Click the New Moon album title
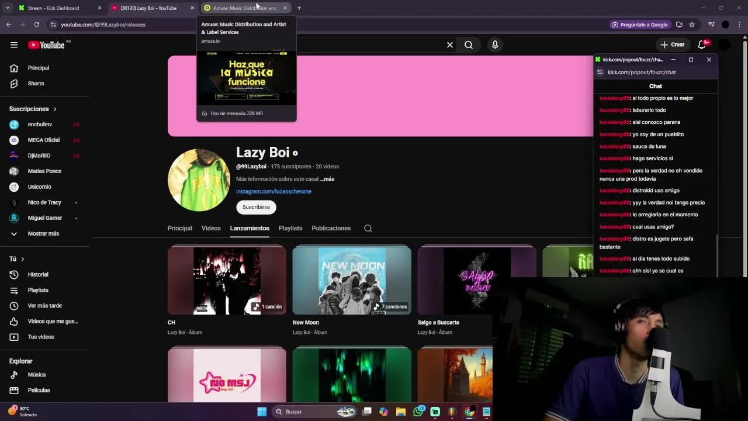Screen dimensions: 748x421 point(306,323)
